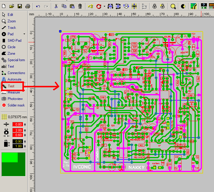Screen dimensions: 214x192
Task: Click the bright green layer color swatch
Action: 10,157
